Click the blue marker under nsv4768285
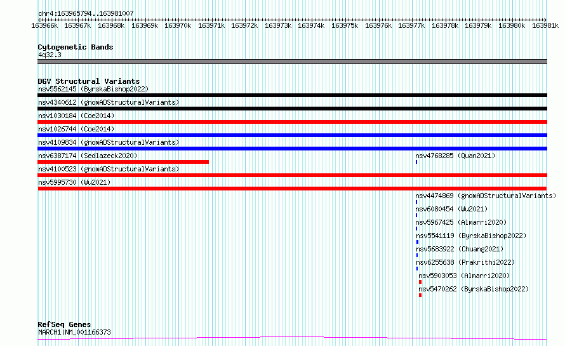The width and height of the screenshot is (565, 346). pyautogui.click(x=416, y=162)
